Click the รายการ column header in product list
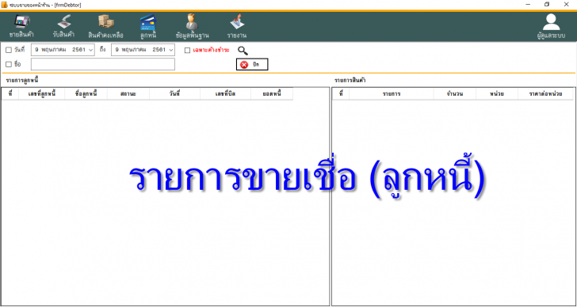 point(392,93)
